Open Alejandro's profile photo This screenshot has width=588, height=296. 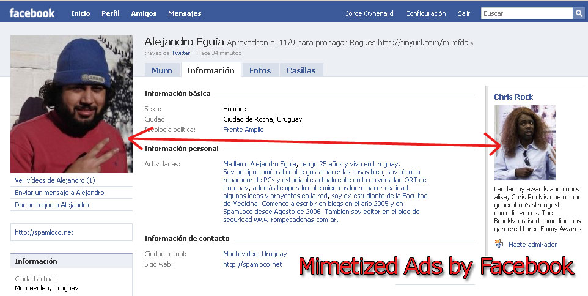tap(72, 105)
